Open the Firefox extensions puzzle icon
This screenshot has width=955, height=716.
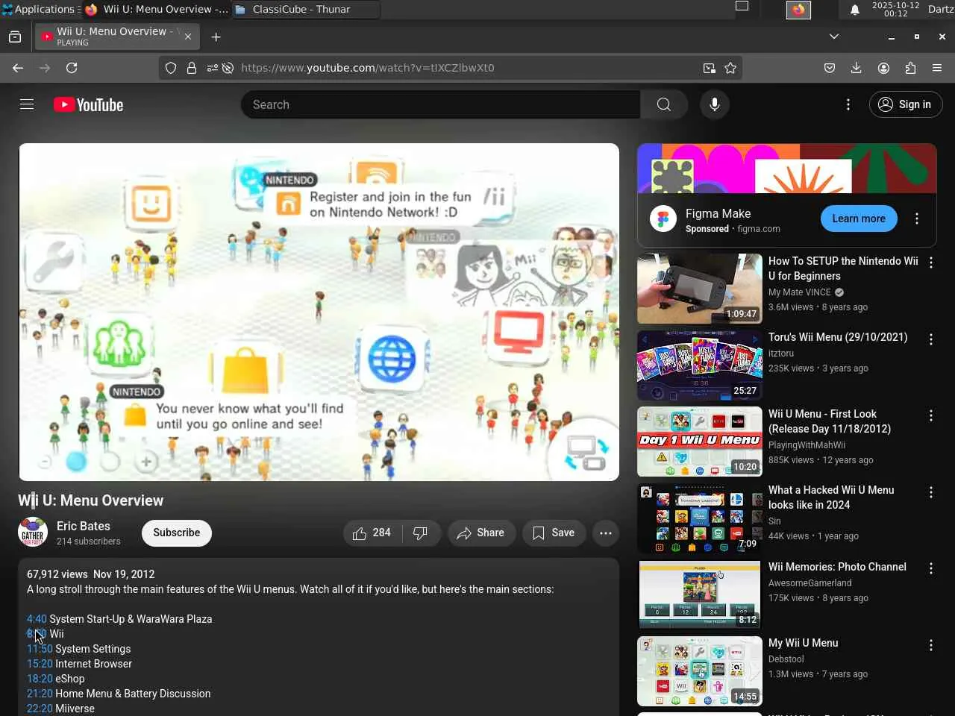pyautogui.click(x=910, y=68)
